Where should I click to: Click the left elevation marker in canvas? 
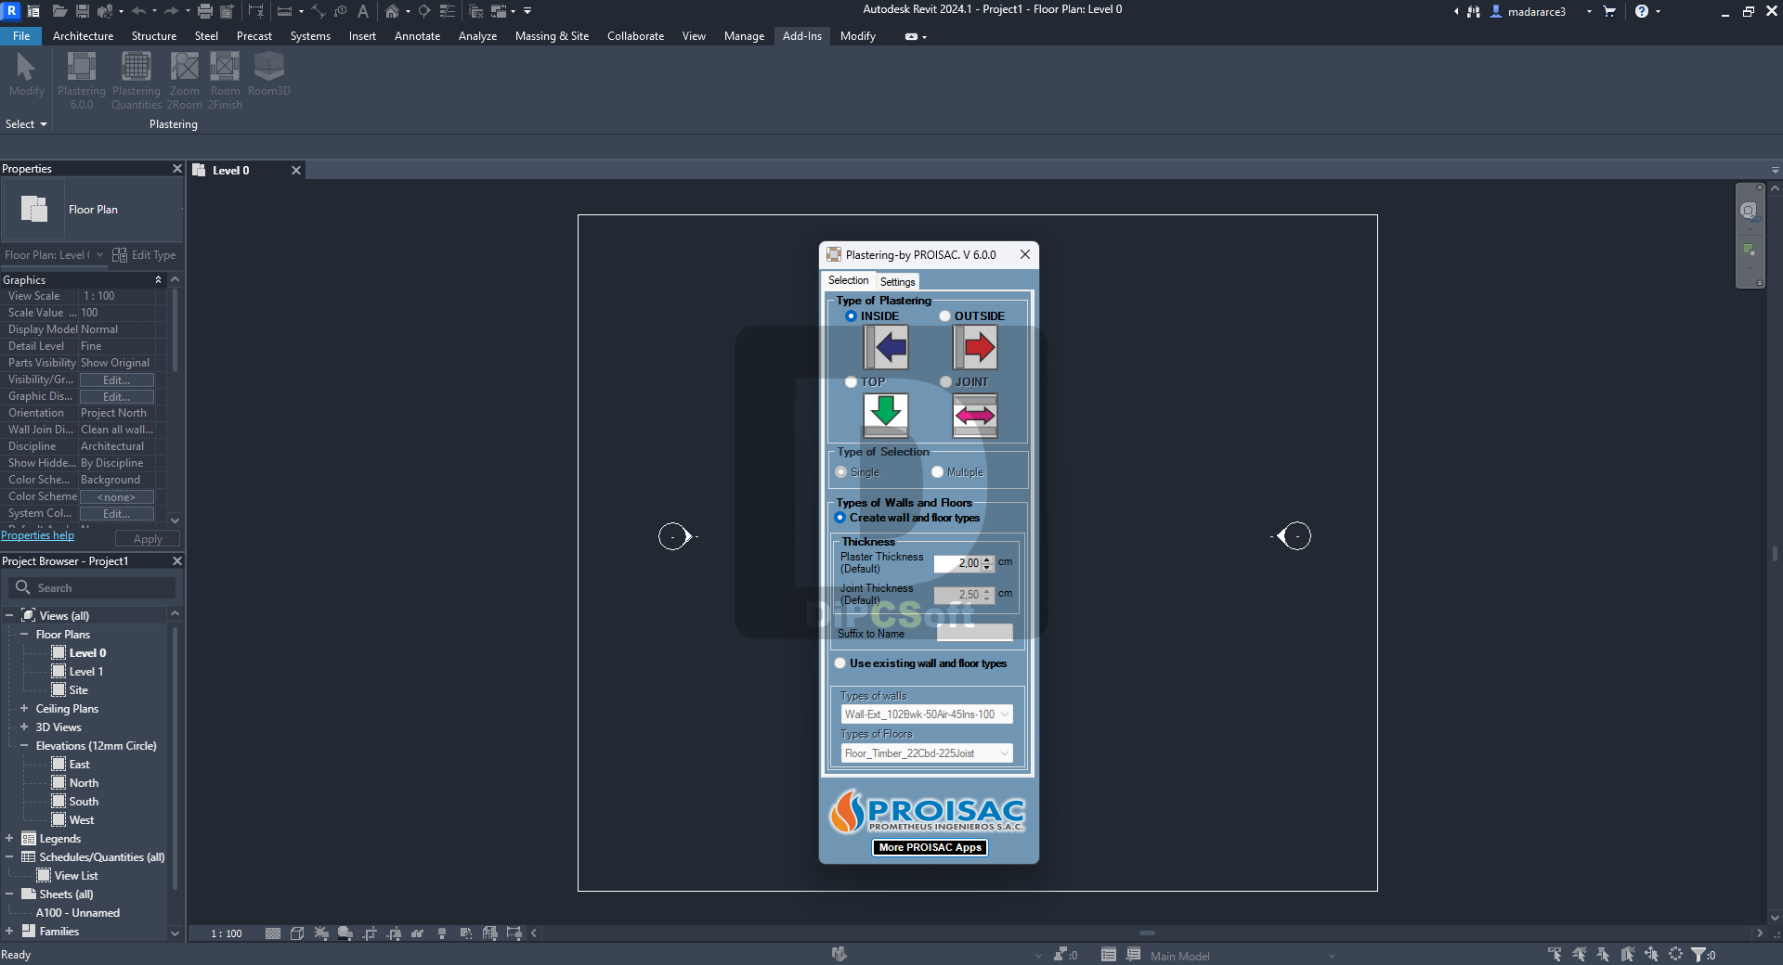pyautogui.click(x=675, y=536)
